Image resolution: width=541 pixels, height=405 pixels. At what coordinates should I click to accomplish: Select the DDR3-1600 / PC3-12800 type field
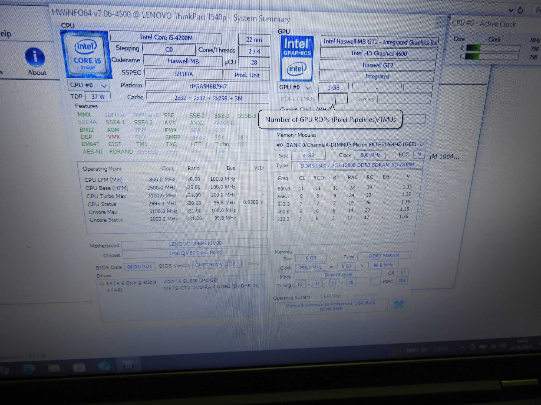[357, 165]
